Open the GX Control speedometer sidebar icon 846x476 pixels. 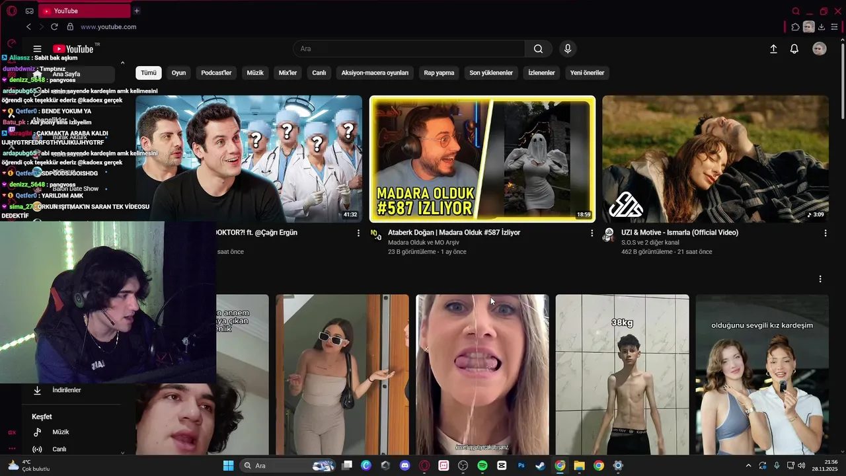click(x=11, y=44)
